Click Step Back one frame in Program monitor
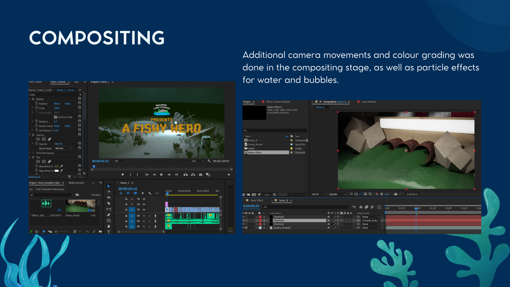 [154, 175]
